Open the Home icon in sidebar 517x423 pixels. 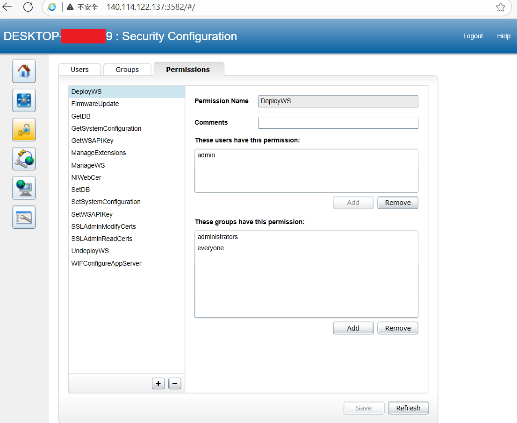(24, 71)
